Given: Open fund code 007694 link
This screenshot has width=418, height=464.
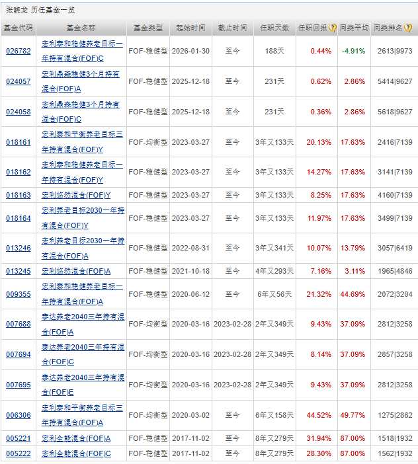Looking at the screenshot, I should (19, 354).
